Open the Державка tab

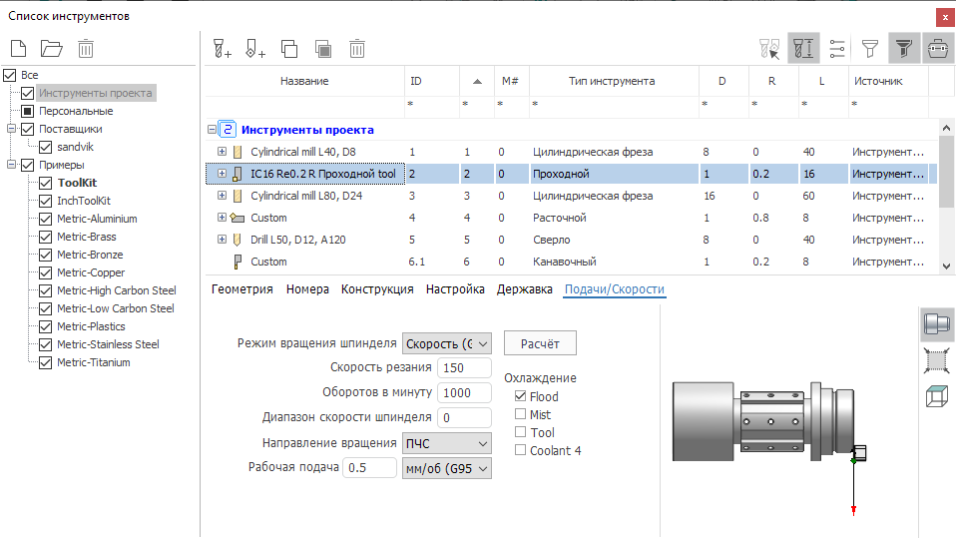pyautogui.click(x=525, y=289)
